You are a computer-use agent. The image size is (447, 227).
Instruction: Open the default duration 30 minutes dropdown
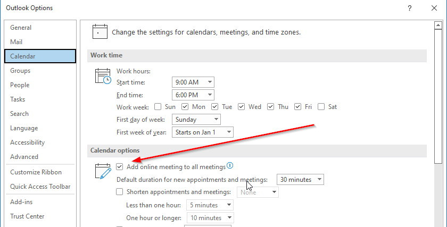point(300,180)
